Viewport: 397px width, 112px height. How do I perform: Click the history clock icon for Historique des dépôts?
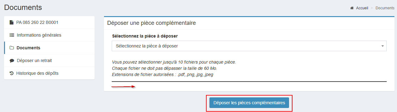pos(12,73)
